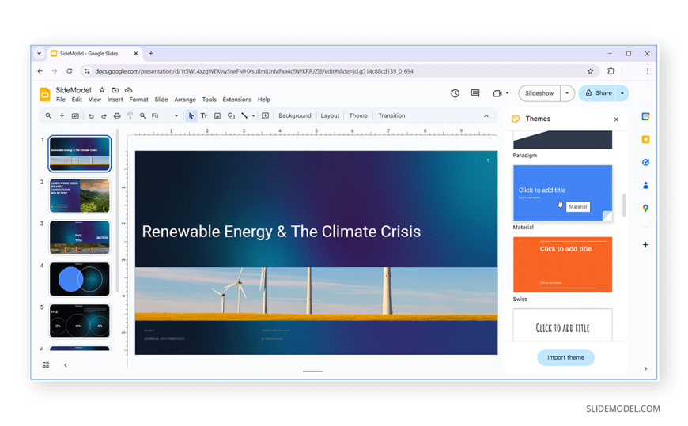Open Contacts side panel icon

pos(645,185)
